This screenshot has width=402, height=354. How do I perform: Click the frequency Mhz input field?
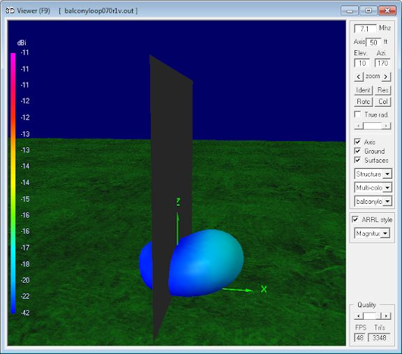(365, 29)
